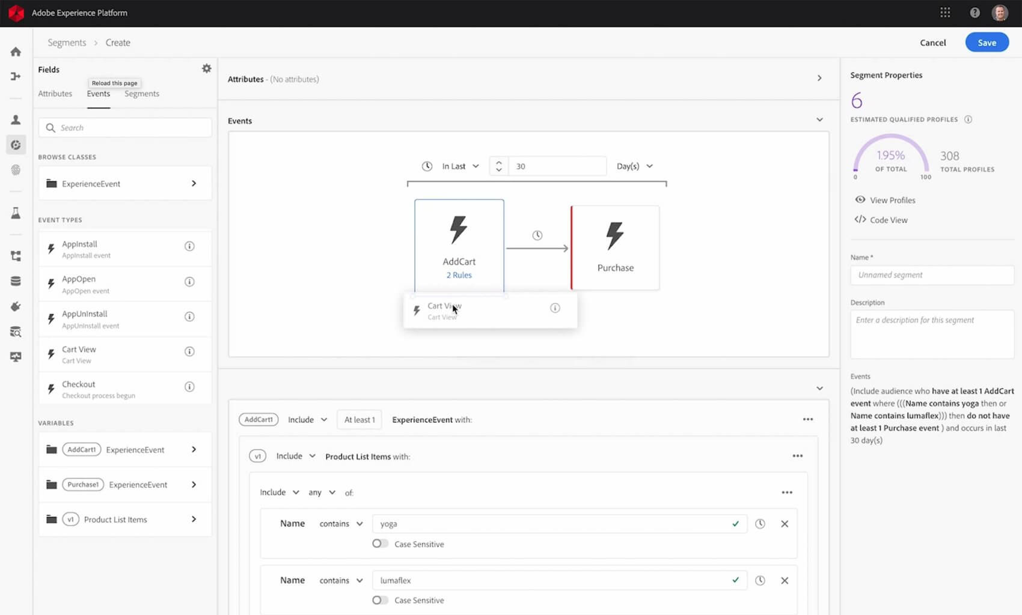The height and width of the screenshot is (615, 1022).
Task: Click the Save button
Action: (x=987, y=42)
